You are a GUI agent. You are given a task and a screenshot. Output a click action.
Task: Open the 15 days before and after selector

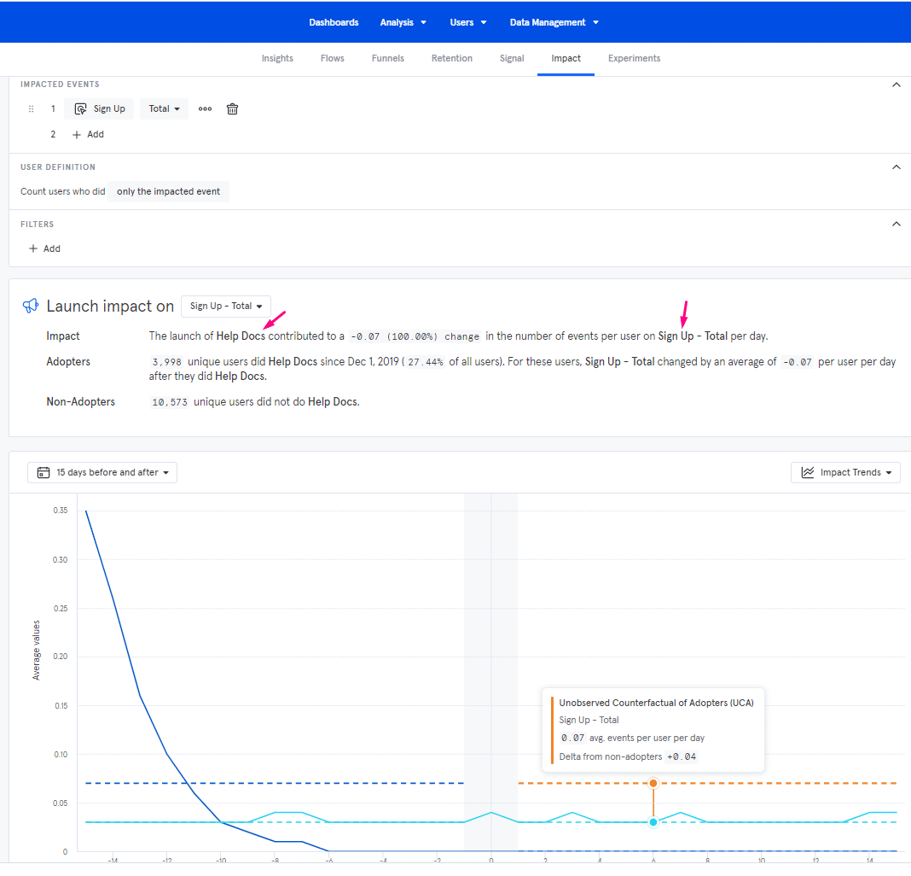click(102, 472)
